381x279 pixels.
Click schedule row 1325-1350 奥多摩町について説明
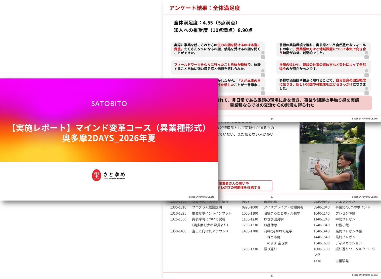click(x=198, y=219)
